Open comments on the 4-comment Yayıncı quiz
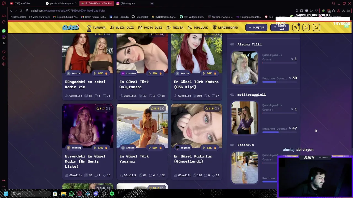353x198 pixels. point(152,175)
